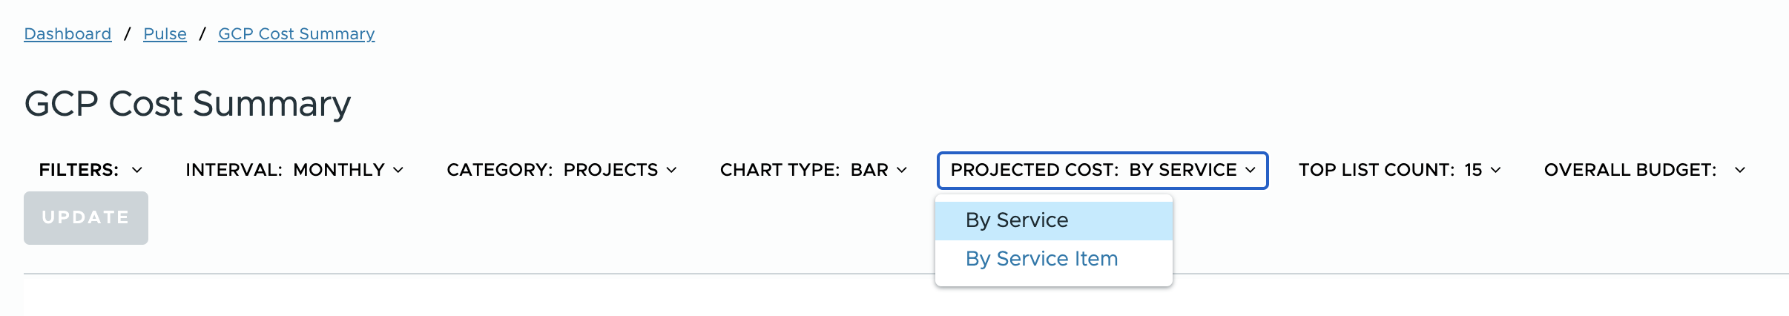The image size is (1789, 316).
Task: Open the Category Projects dropdown
Action: pyautogui.click(x=561, y=170)
